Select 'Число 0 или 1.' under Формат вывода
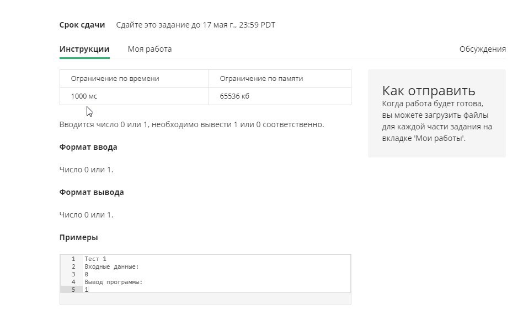The image size is (523, 332). point(87,215)
